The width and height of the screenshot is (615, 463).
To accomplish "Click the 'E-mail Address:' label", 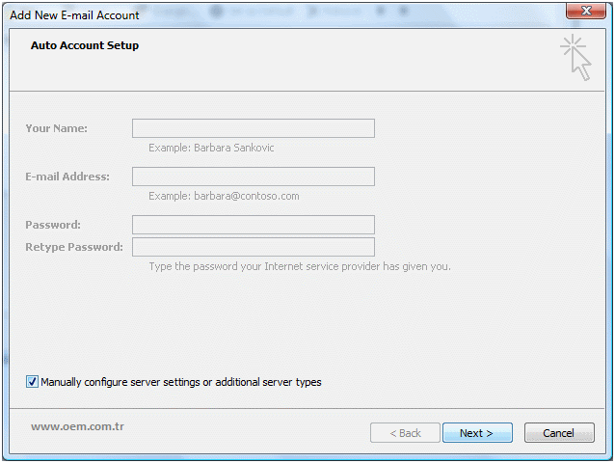I will click(67, 177).
